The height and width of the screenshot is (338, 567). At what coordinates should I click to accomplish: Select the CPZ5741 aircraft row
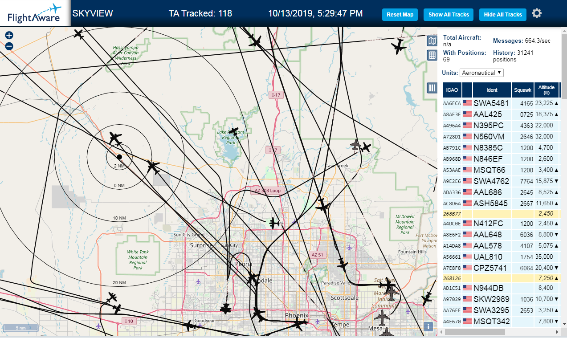point(501,268)
